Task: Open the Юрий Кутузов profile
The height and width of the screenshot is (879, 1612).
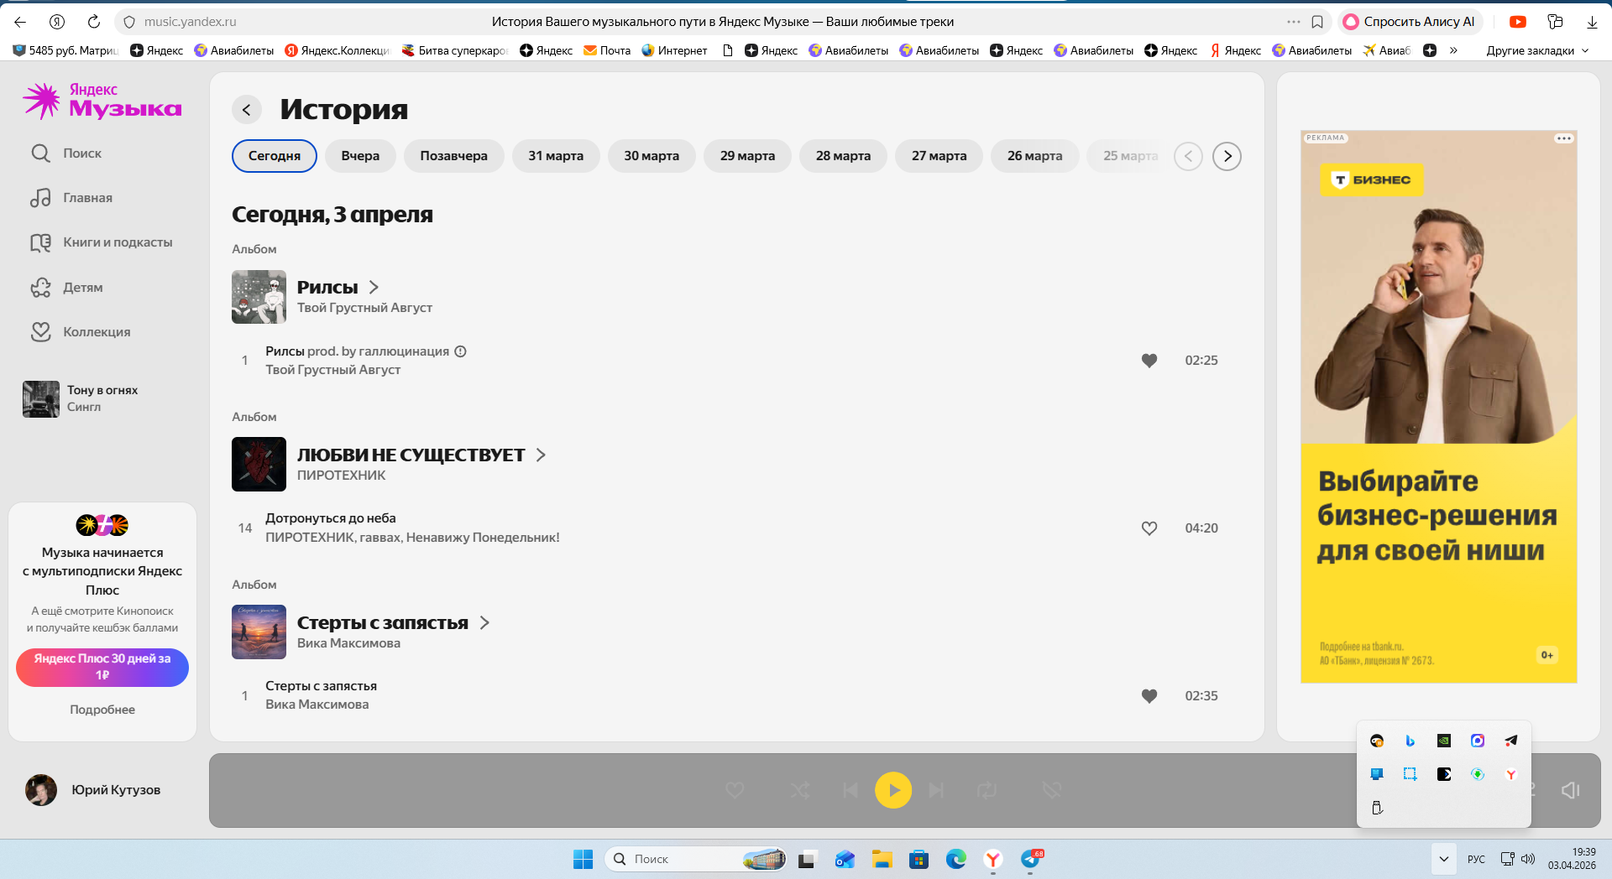Action: click(x=92, y=790)
